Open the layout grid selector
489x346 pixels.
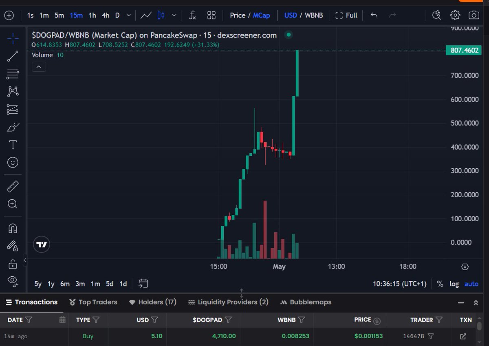point(211,15)
